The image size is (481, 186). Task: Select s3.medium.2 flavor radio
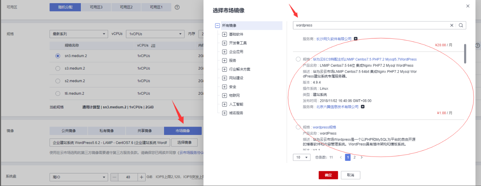58,69
